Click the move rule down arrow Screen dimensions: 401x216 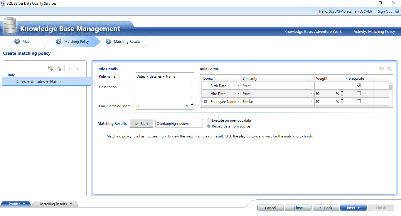(x=77, y=68)
